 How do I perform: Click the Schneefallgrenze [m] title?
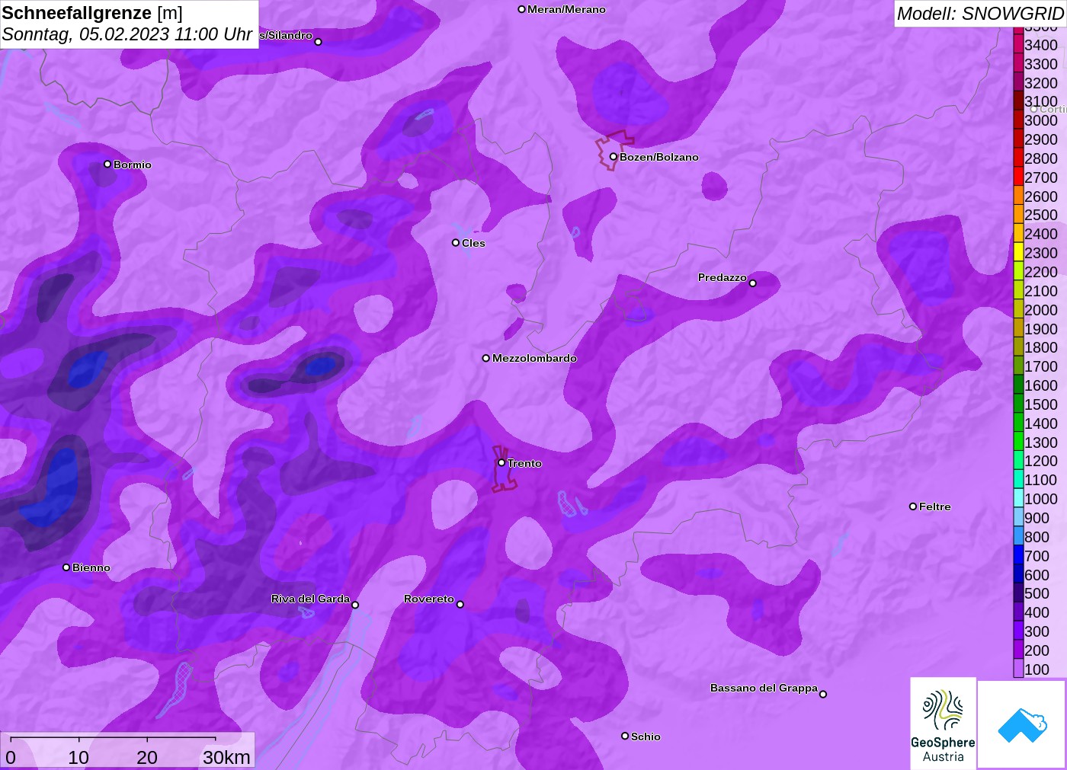point(92,13)
